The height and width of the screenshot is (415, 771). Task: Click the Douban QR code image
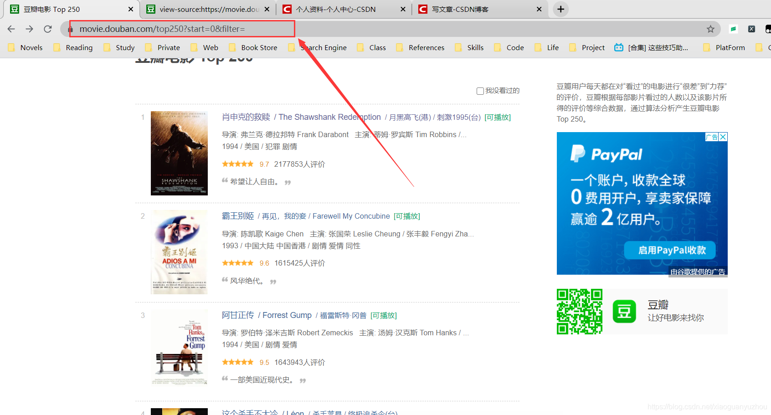(x=580, y=312)
